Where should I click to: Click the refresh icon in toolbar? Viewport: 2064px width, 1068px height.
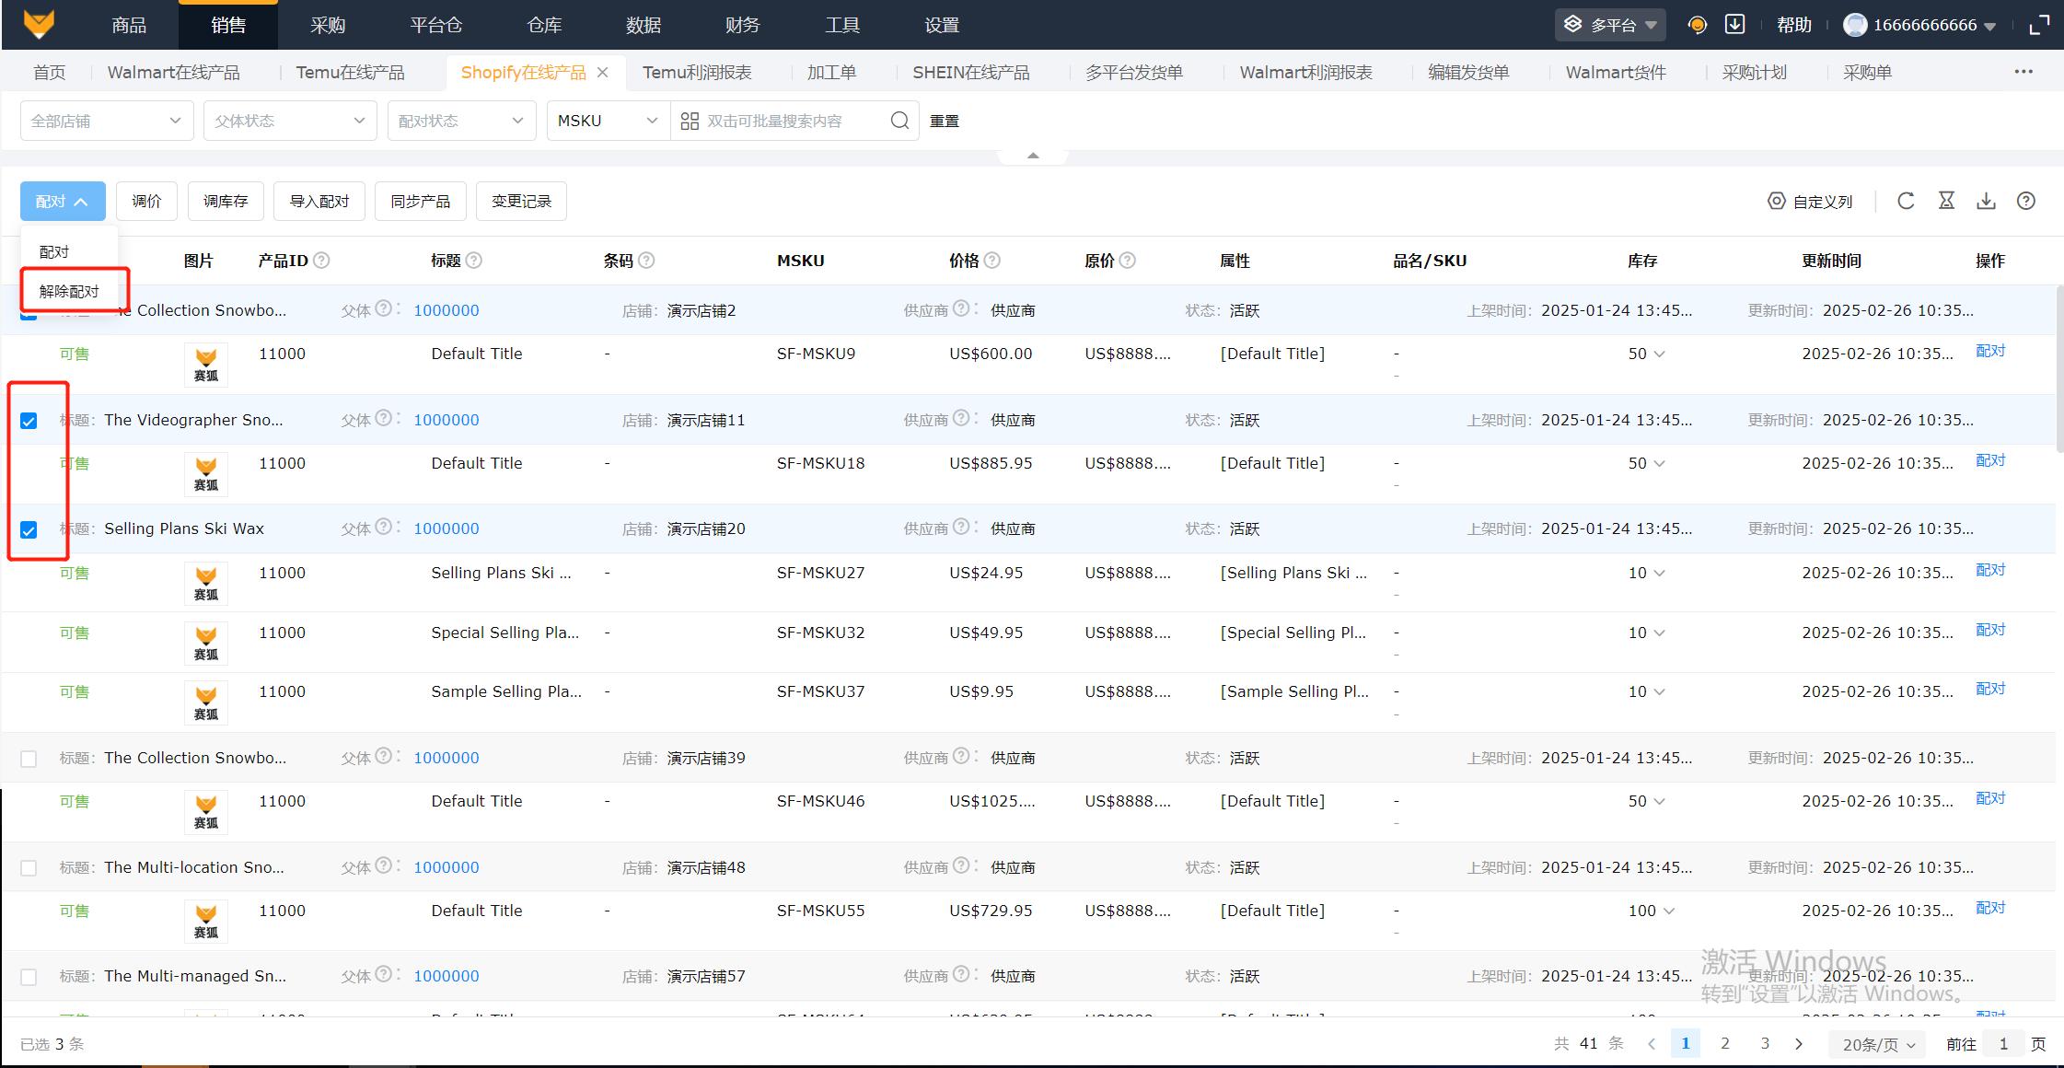(1906, 201)
